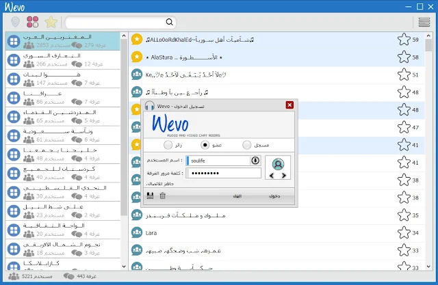
Task: Click the username field containing soulife
Action: [x=218, y=161]
